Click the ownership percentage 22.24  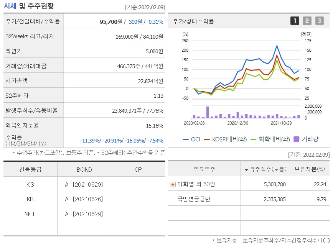pos(320,185)
